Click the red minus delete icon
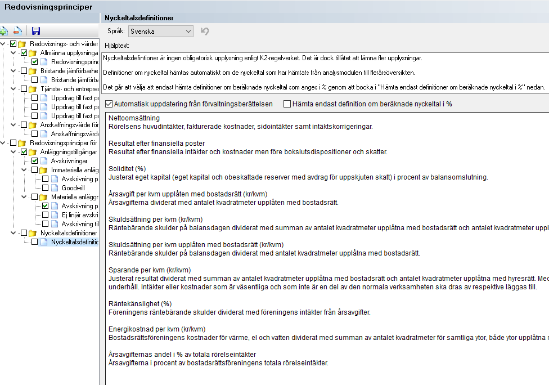The width and height of the screenshot is (549, 385). coord(17,31)
